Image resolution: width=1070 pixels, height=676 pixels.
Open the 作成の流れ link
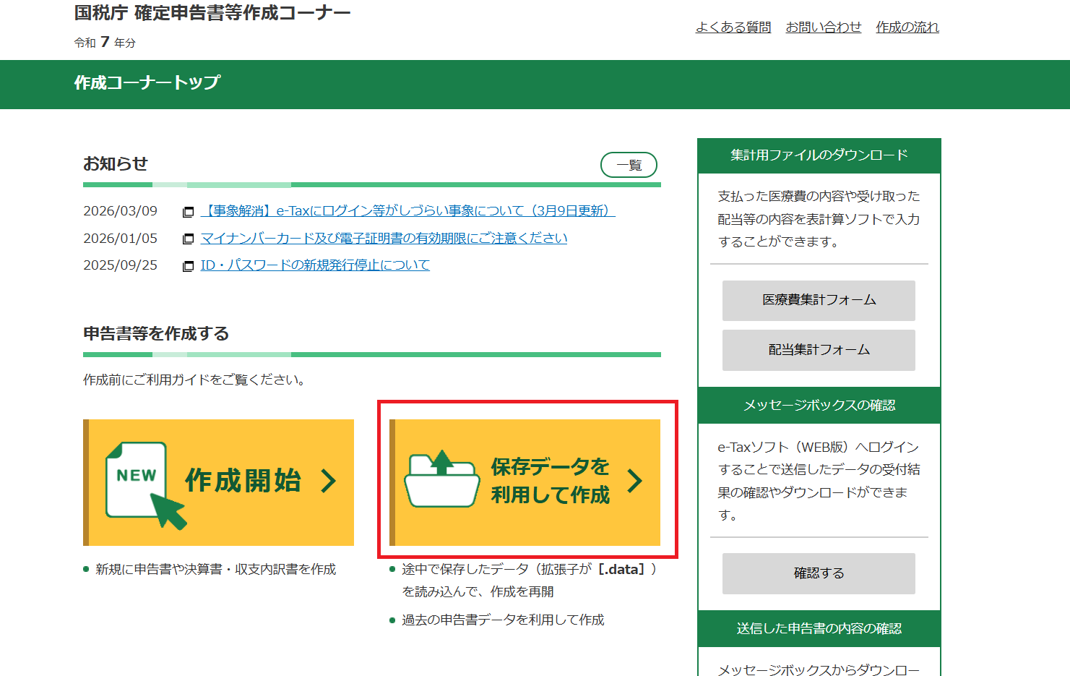[907, 27]
